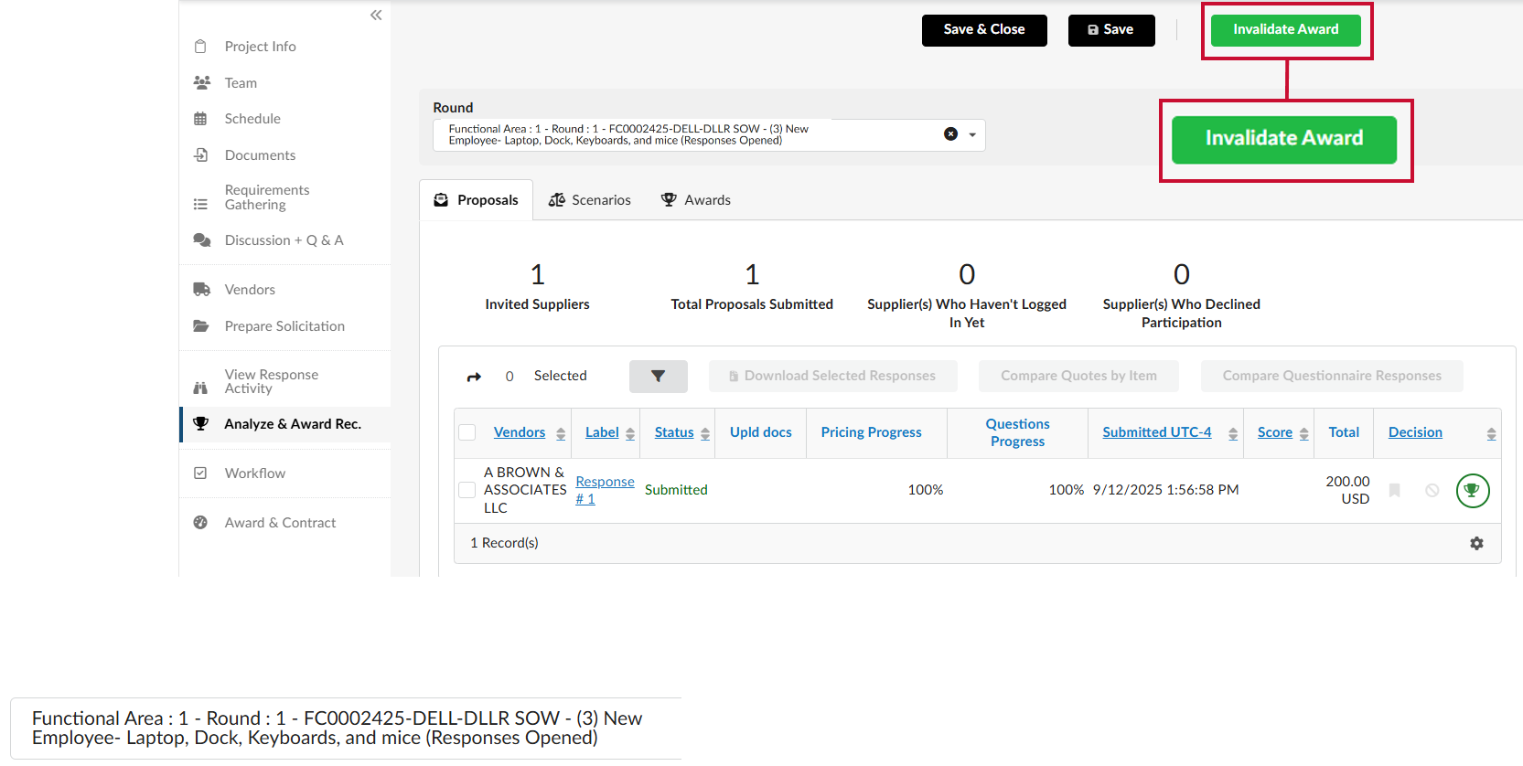Click the sort arrows next to Vendors
1523x766 pixels.
tap(561, 434)
